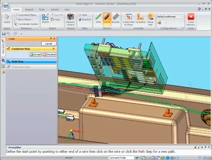The height and width of the screenshot is (160, 212).
Task: Collapse the PromptBar with chevron
Action: coord(202,147)
